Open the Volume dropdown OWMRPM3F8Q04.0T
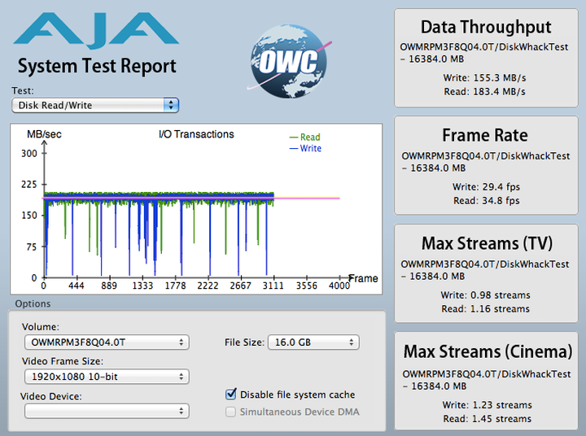 pos(107,342)
